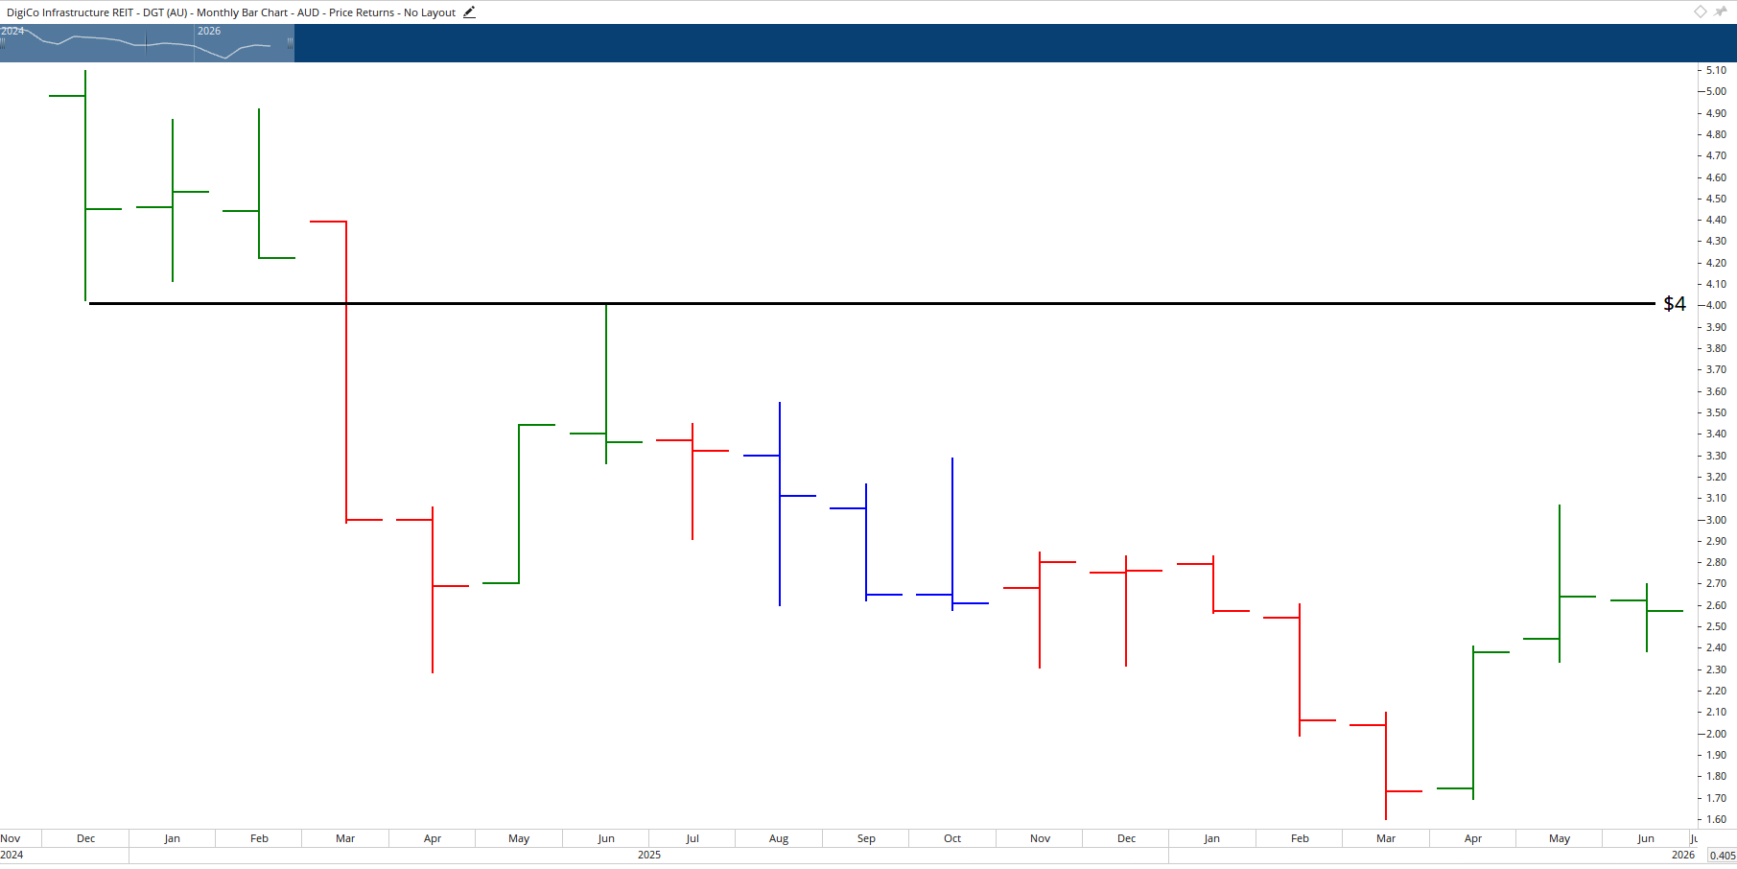Click the pushpin icon to pin the chart

pos(1721,12)
